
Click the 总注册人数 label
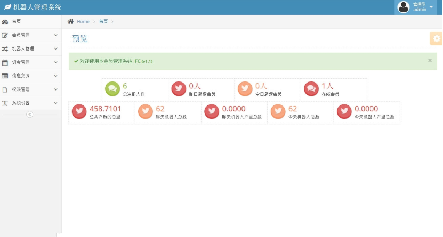click(134, 94)
